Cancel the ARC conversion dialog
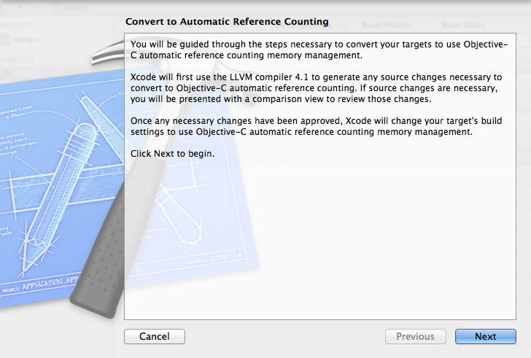This screenshot has width=531, height=358. [x=155, y=336]
